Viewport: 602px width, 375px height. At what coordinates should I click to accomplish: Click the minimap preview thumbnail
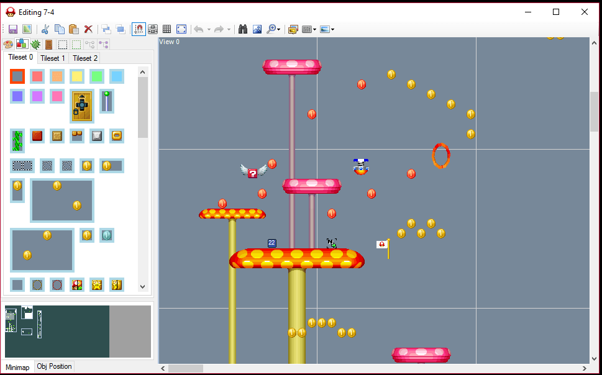(56, 331)
